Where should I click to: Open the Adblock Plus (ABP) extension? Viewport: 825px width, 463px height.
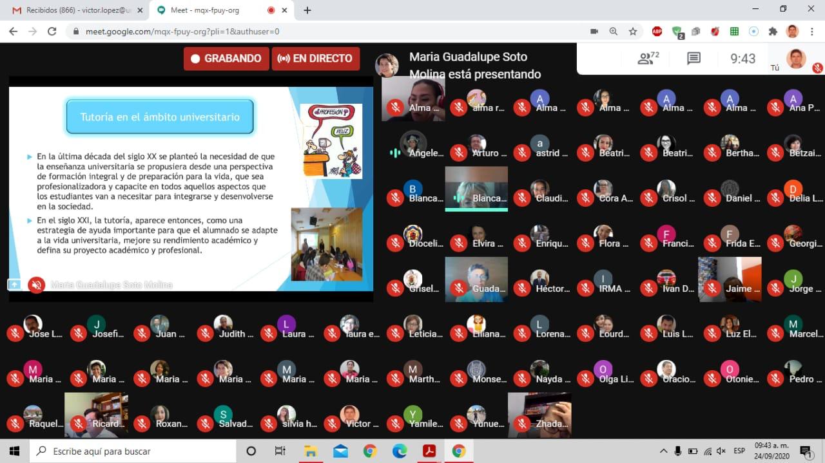click(657, 31)
